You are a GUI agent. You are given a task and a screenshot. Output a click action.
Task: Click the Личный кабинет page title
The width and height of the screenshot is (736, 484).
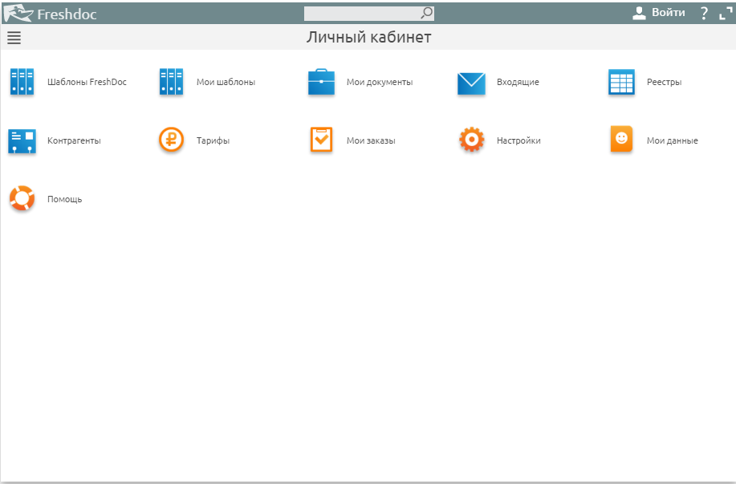tap(369, 37)
